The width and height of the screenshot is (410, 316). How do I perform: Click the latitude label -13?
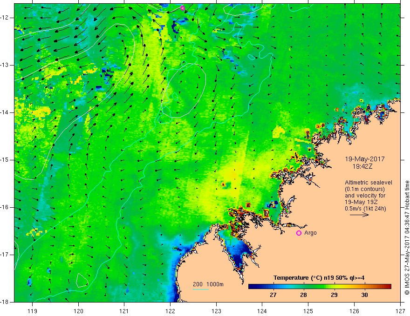(x=5, y=65)
